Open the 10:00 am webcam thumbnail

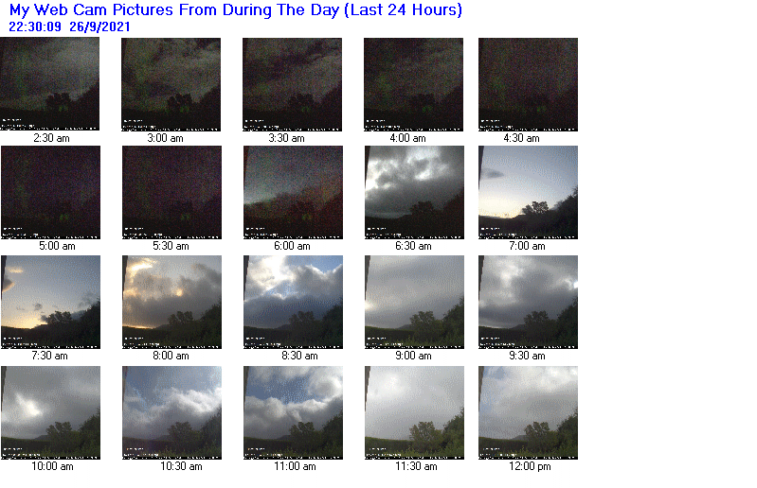(51, 412)
